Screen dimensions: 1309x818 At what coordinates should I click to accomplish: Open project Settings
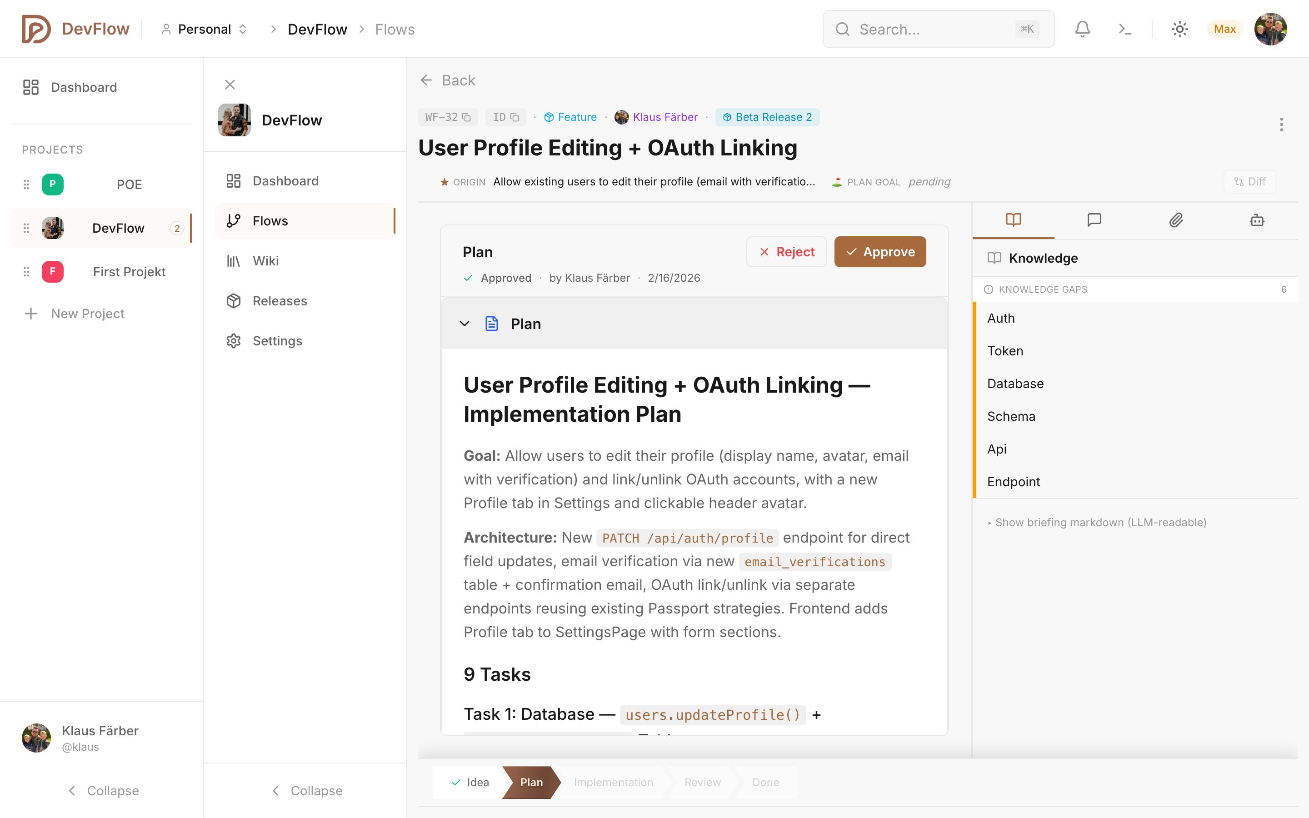point(305,341)
